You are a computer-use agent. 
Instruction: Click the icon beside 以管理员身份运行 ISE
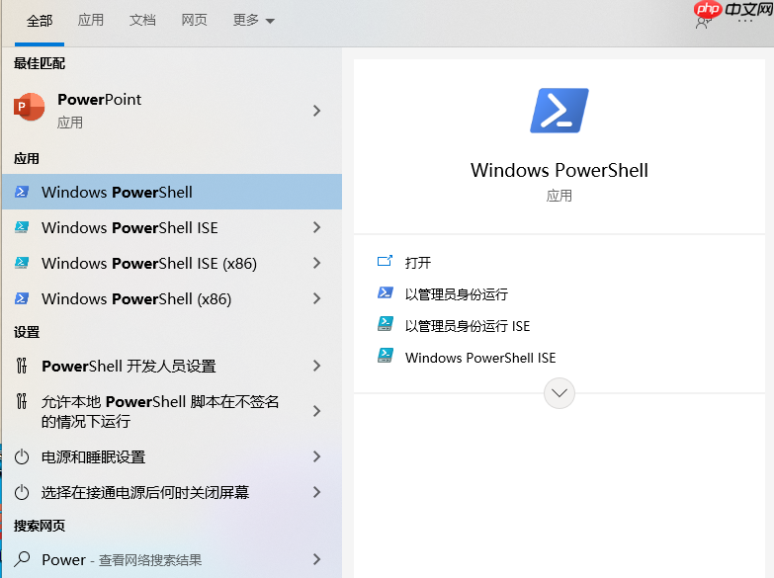(386, 324)
